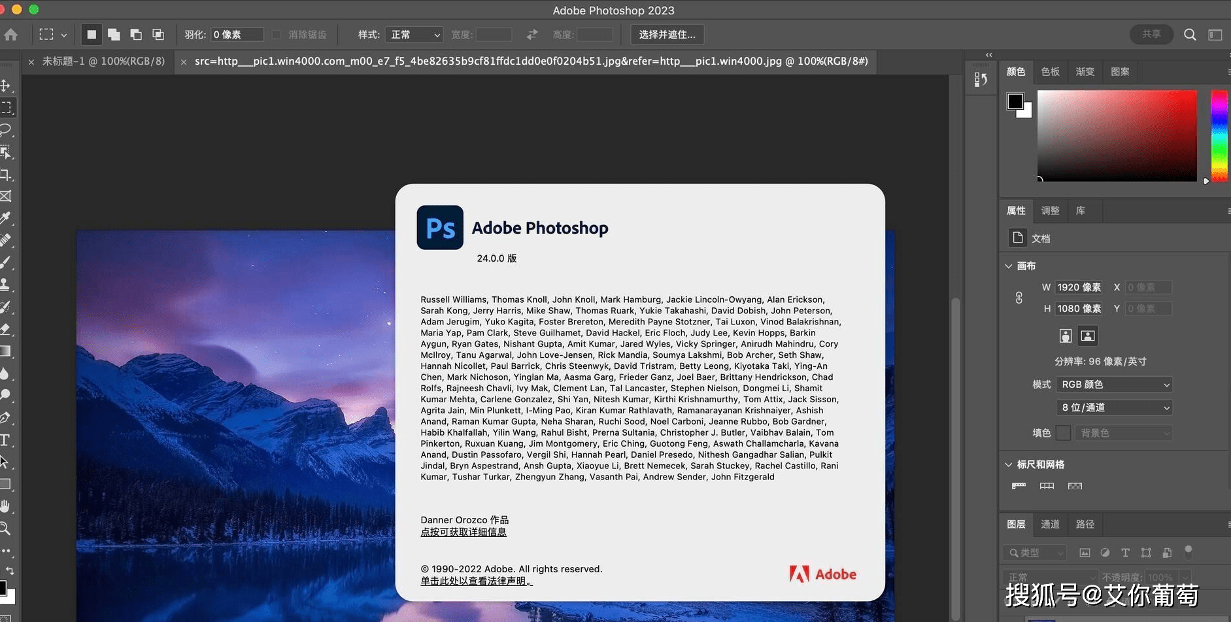Enable the 消除锯齿 checkbox

[277, 34]
